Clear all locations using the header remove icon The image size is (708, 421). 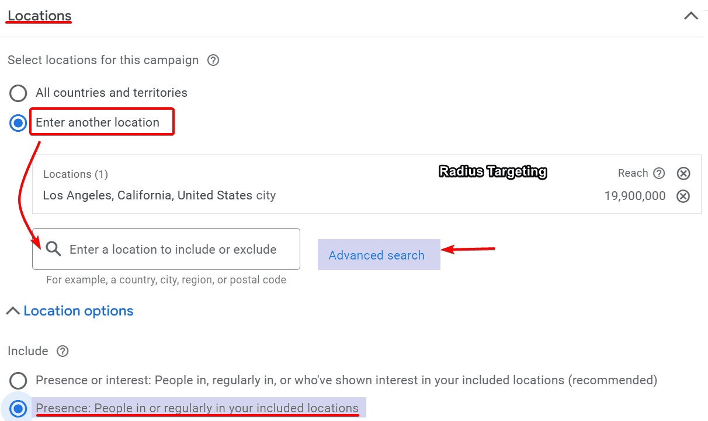[x=683, y=173]
